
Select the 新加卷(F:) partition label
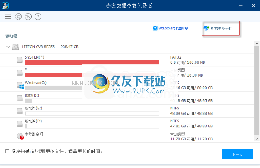33,121
